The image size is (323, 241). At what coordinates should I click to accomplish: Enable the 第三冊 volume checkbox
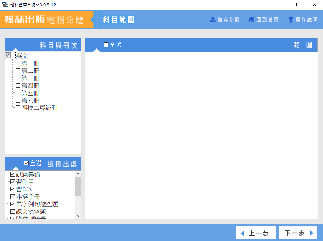click(x=18, y=78)
